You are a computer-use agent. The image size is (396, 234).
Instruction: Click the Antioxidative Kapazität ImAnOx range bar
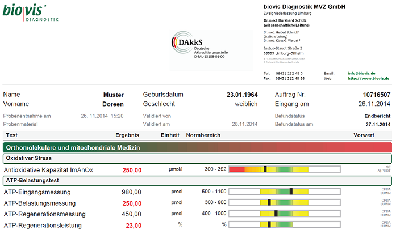285,169
